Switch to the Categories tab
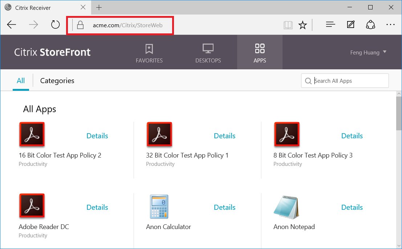The width and height of the screenshot is (402, 249). [57, 81]
